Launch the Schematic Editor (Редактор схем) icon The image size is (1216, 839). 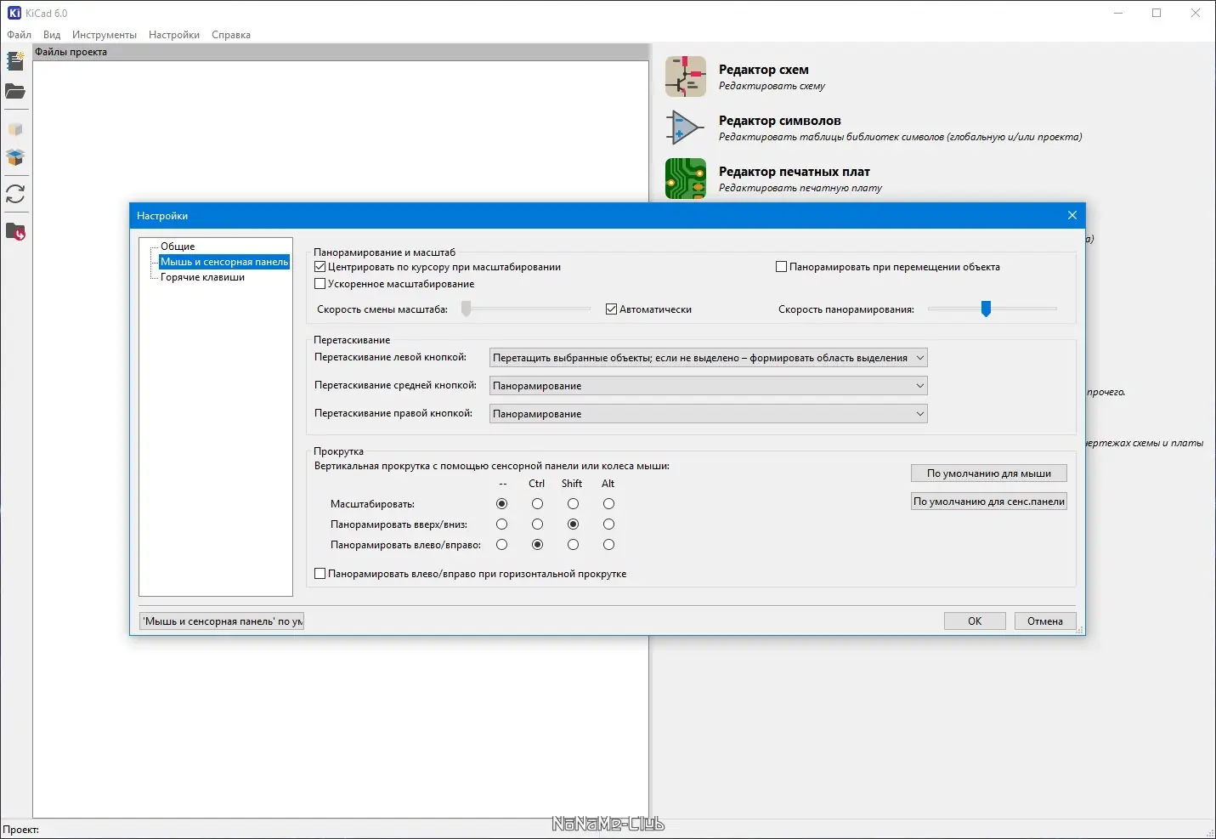click(686, 77)
